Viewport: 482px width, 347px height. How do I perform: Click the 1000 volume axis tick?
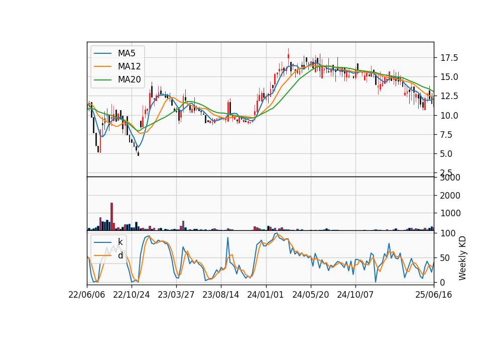tap(450, 213)
